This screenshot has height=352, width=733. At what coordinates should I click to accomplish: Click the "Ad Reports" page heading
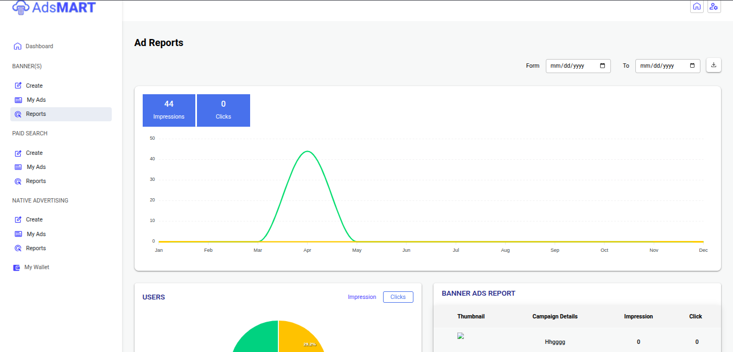pos(159,43)
